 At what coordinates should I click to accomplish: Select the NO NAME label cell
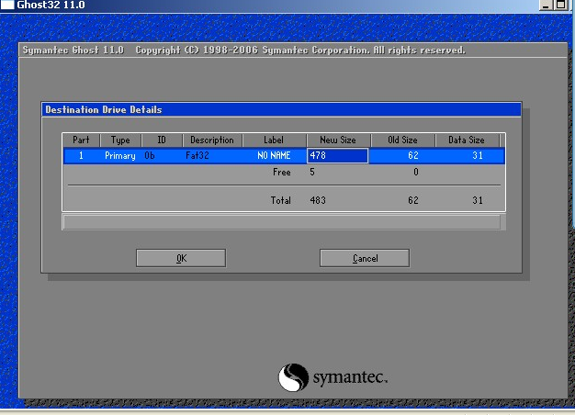(x=274, y=155)
